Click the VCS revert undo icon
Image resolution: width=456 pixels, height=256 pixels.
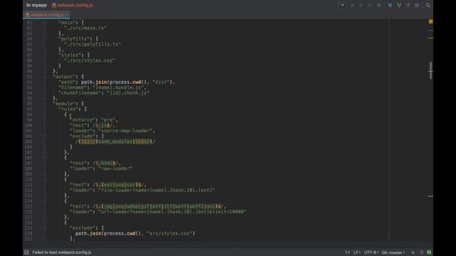pos(417,5)
